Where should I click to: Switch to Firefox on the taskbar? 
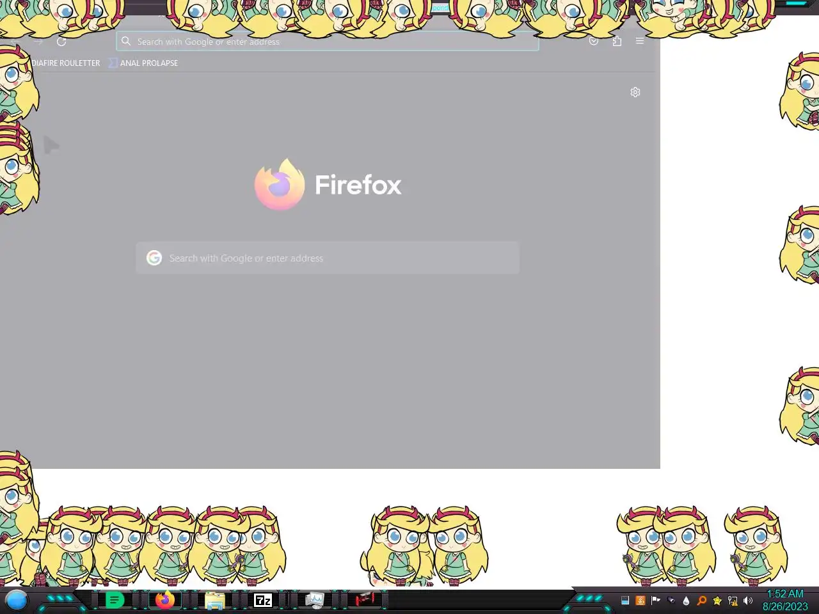pyautogui.click(x=165, y=600)
